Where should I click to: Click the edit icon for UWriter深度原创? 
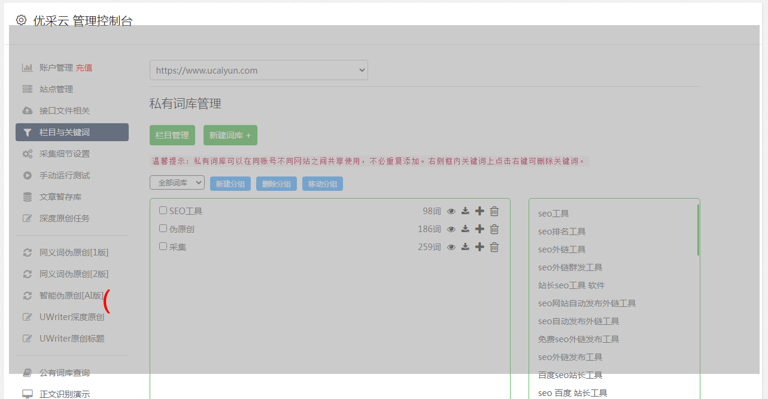28,317
